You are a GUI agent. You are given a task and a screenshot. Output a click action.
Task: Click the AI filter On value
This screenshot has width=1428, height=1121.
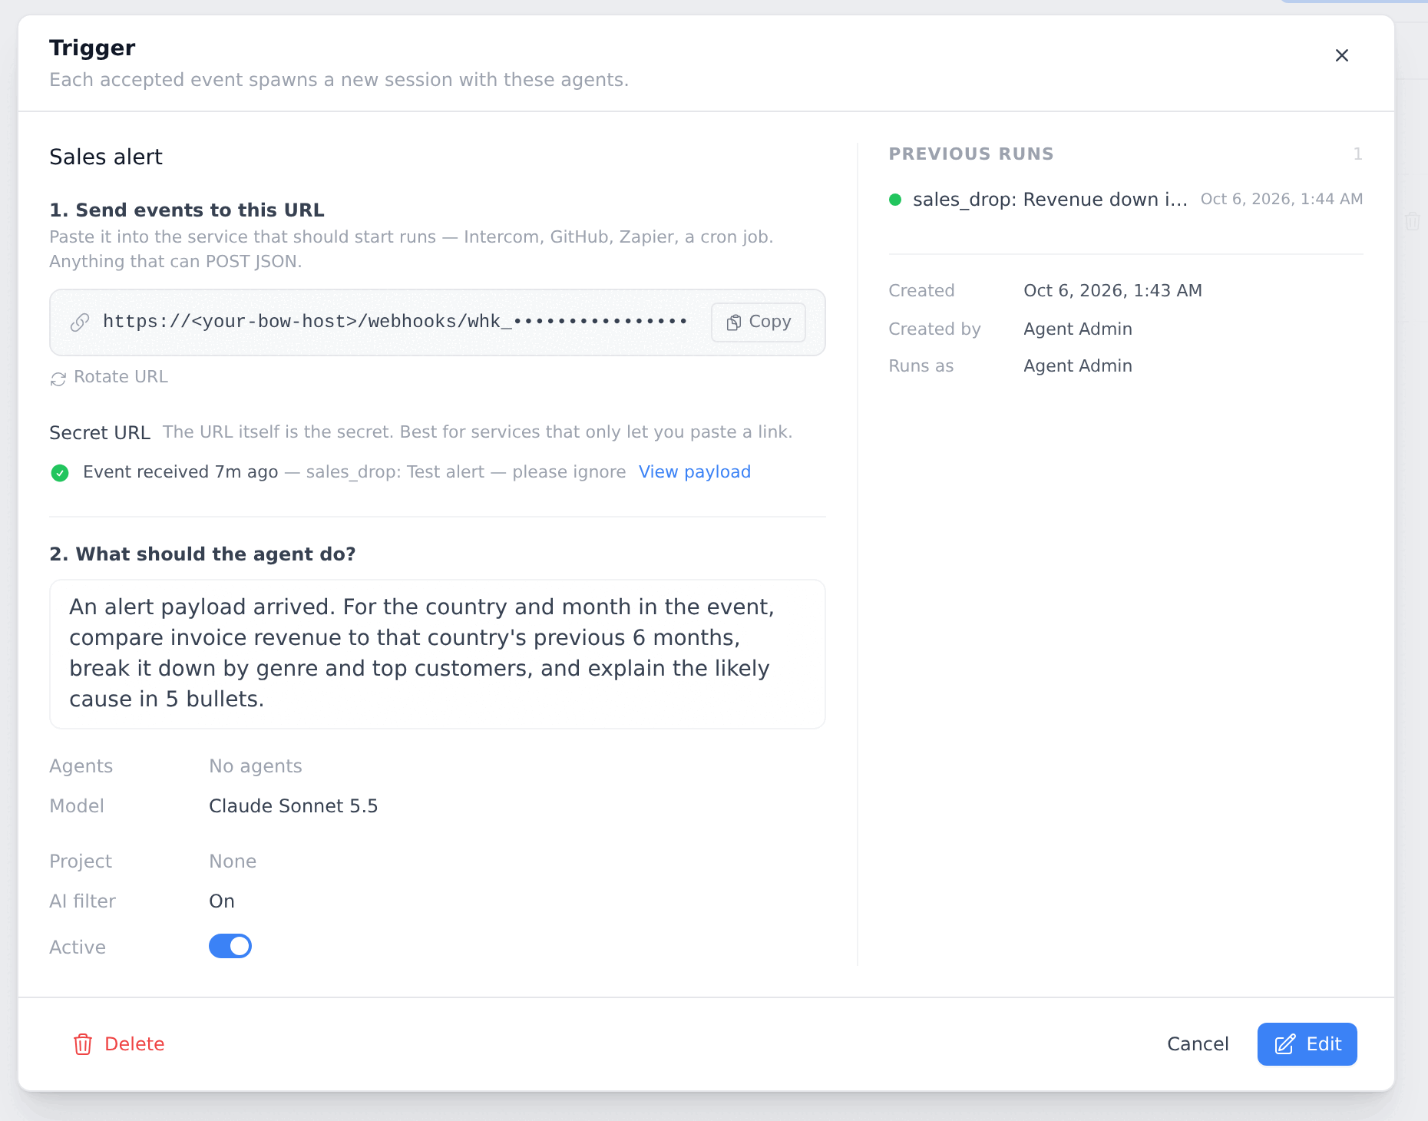click(x=222, y=901)
